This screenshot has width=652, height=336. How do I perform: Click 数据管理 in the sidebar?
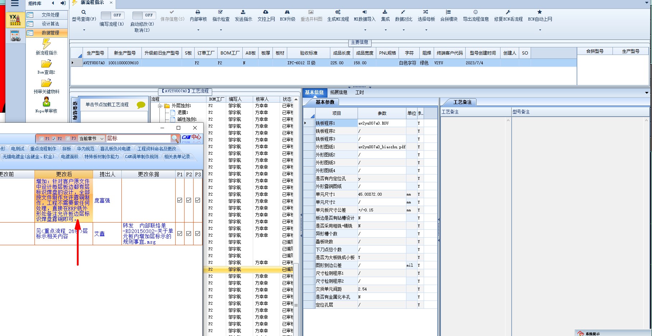50,33
